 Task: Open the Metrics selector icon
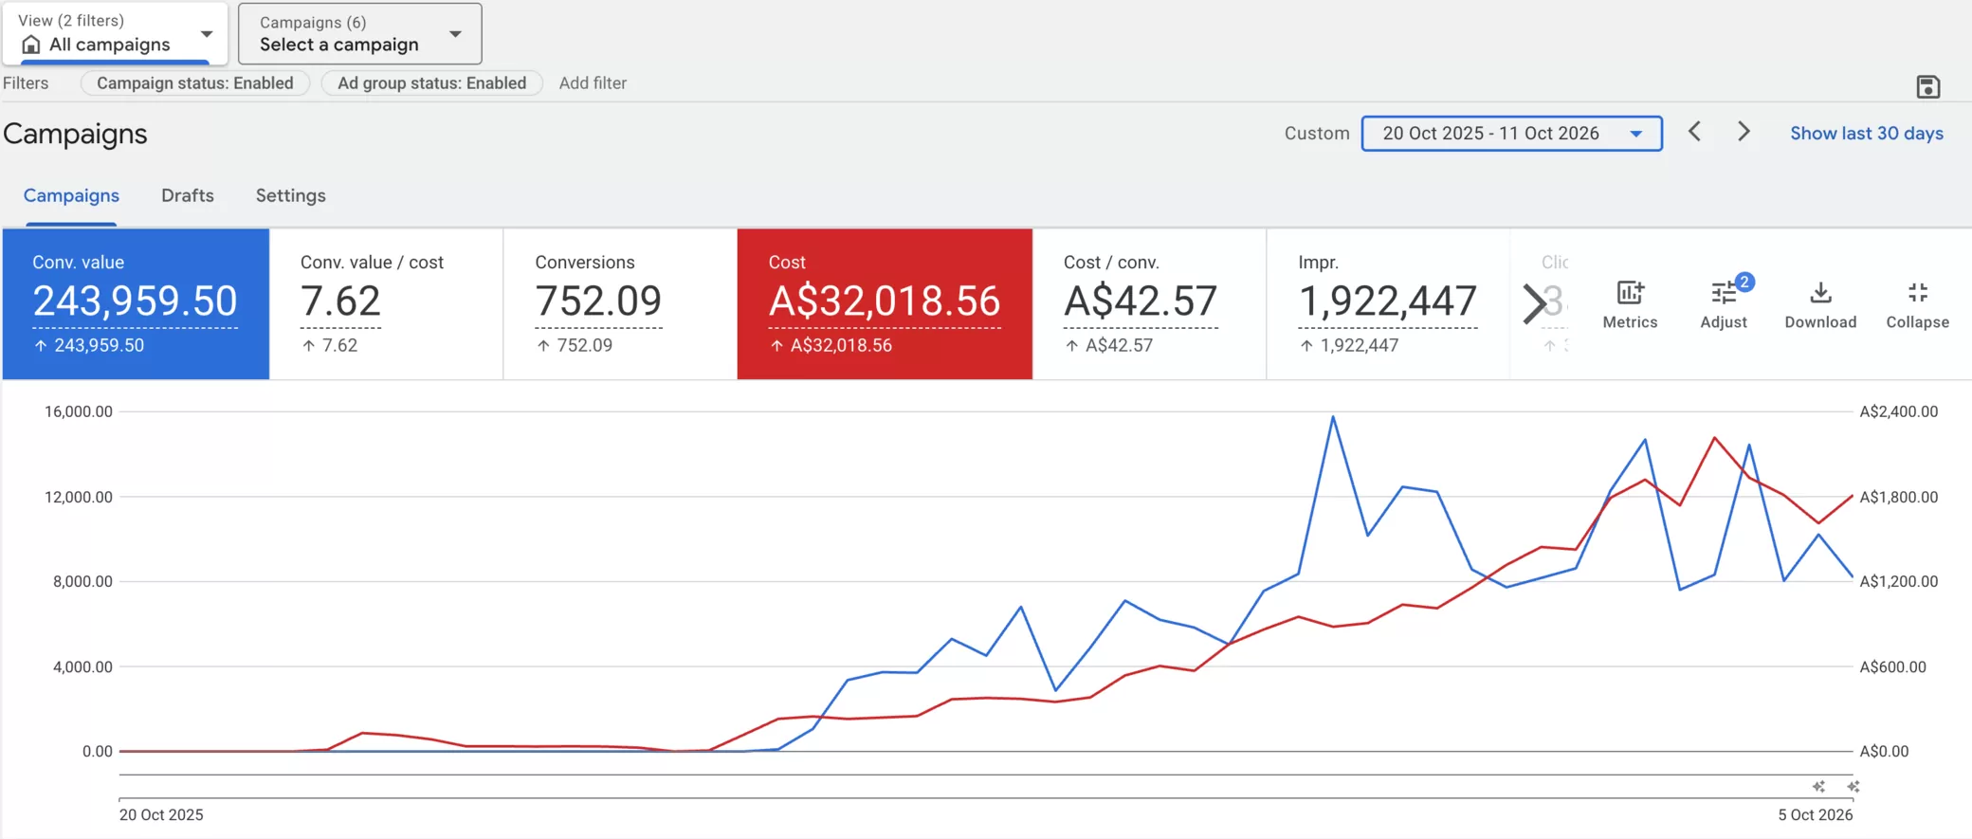tap(1630, 293)
